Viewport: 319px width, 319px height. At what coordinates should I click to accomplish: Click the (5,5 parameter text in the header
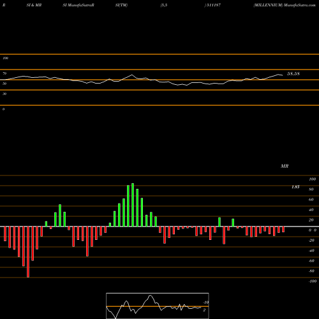(164, 5)
